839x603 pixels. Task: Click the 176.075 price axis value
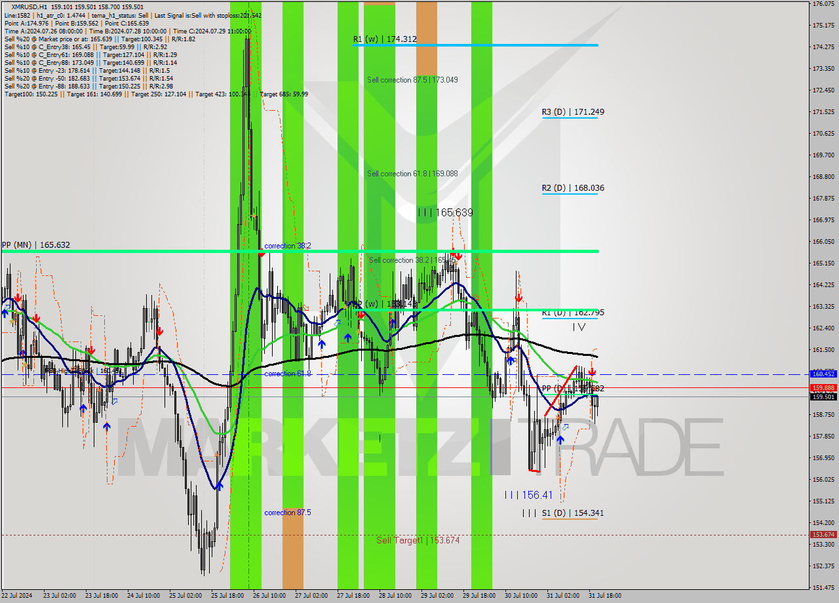click(x=823, y=4)
